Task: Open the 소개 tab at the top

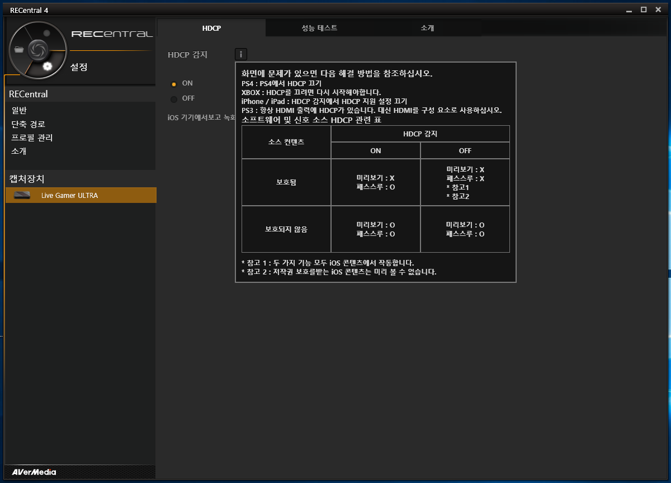Action: tap(427, 28)
